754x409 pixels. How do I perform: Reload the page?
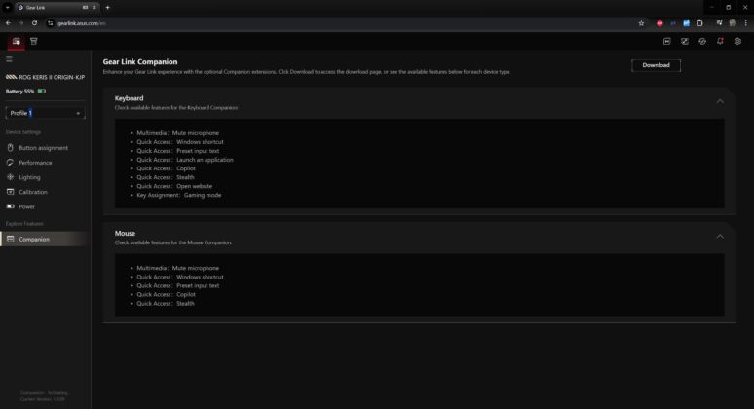pyautogui.click(x=35, y=23)
